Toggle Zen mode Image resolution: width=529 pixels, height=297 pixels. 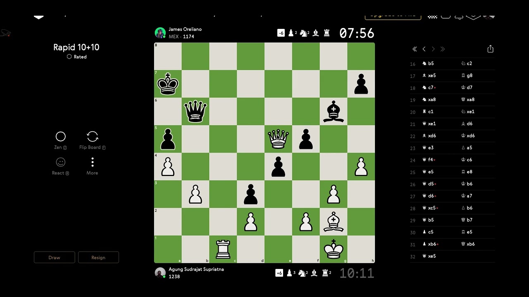click(x=61, y=141)
